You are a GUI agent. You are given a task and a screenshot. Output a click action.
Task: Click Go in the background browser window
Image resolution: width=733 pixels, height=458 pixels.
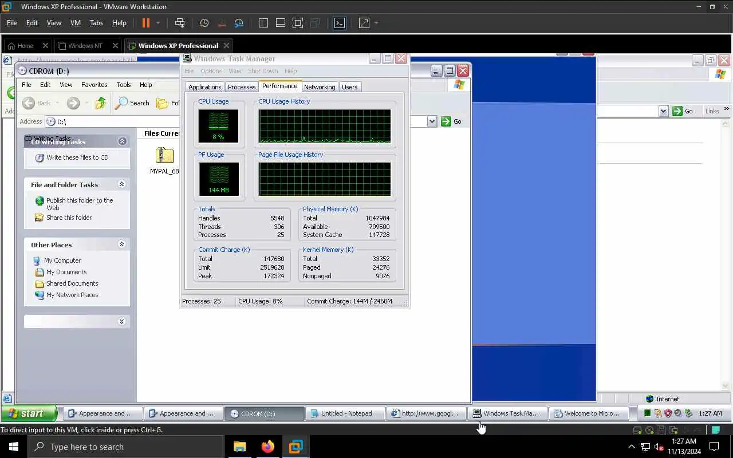[683, 111]
